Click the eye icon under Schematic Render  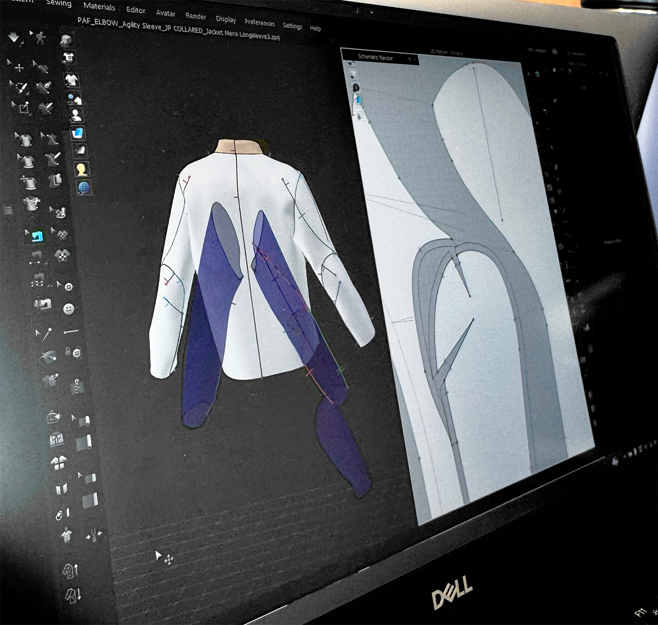tap(350, 64)
